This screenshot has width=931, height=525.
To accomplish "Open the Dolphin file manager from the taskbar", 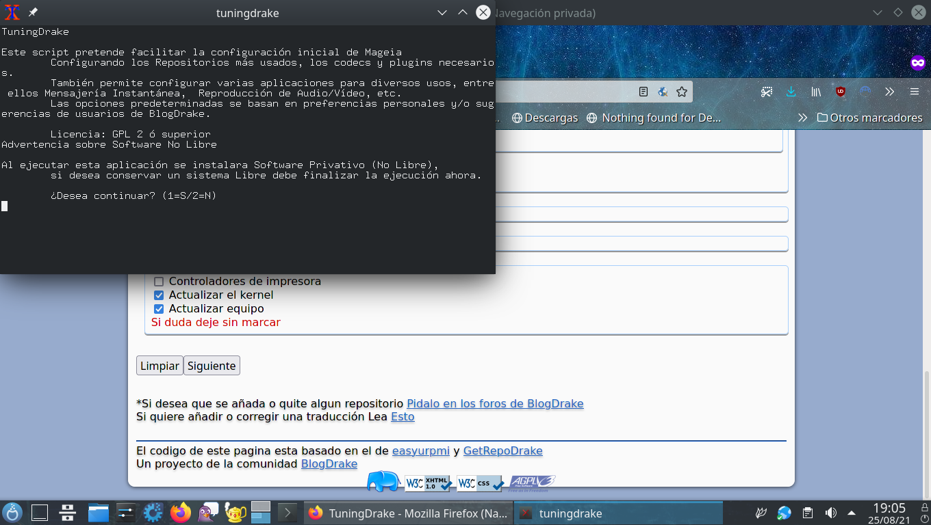I will 99,513.
